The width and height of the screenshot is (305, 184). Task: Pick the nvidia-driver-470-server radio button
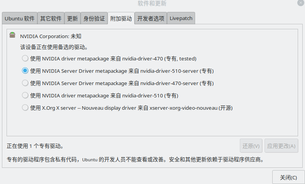point(25,83)
